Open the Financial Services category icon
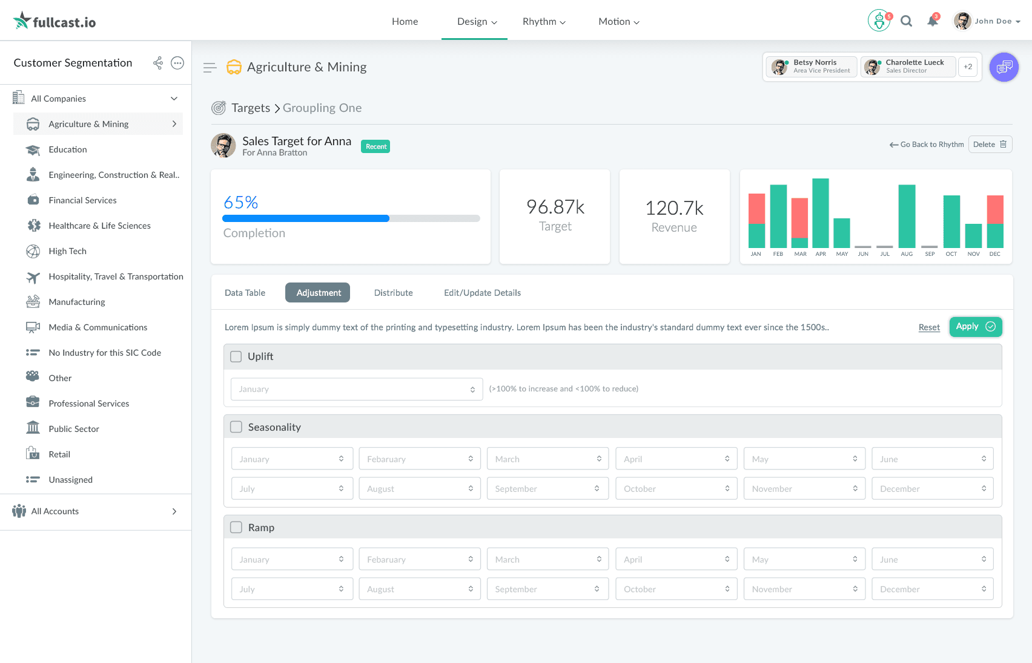 point(33,200)
